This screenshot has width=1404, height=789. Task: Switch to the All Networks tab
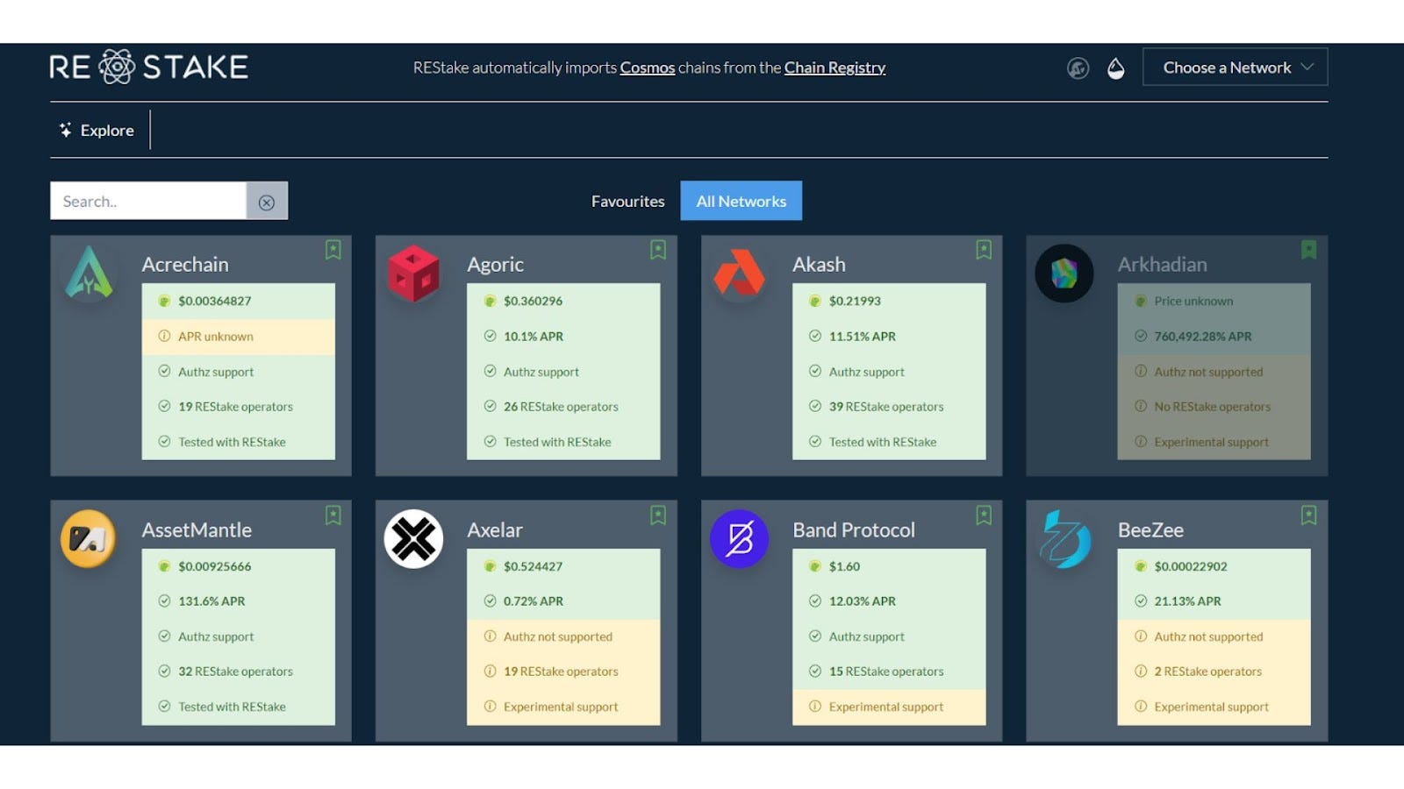(x=741, y=202)
